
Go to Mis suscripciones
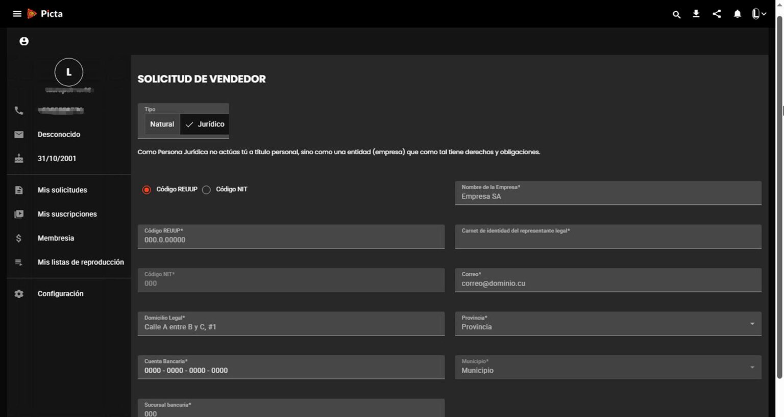[67, 214]
